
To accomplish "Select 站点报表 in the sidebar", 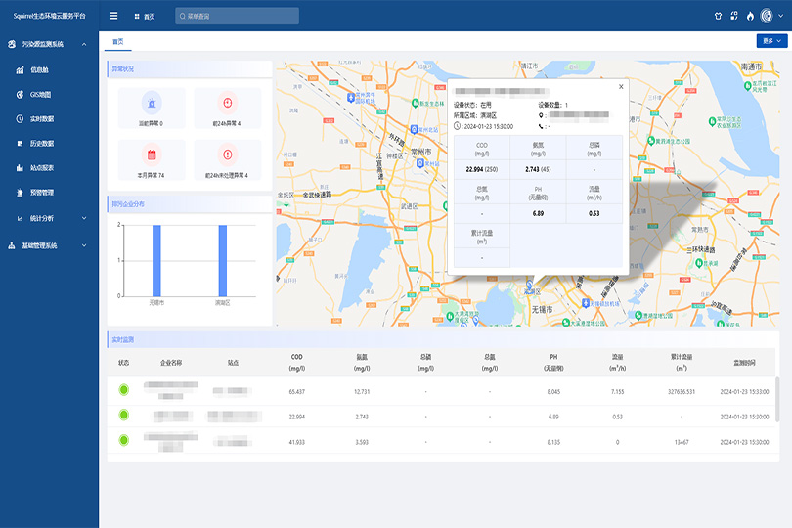I will coord(41,167).
